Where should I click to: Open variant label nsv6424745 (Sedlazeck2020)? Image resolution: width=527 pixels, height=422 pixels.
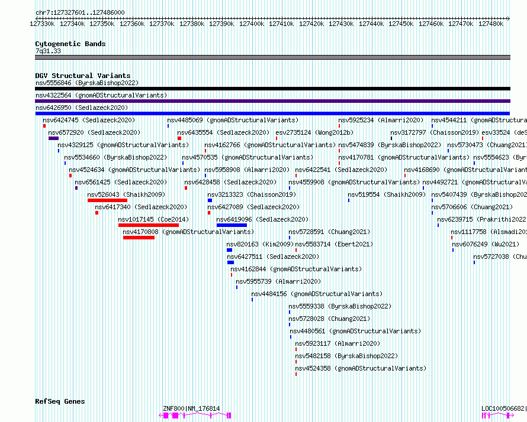[x=89, y=120]
